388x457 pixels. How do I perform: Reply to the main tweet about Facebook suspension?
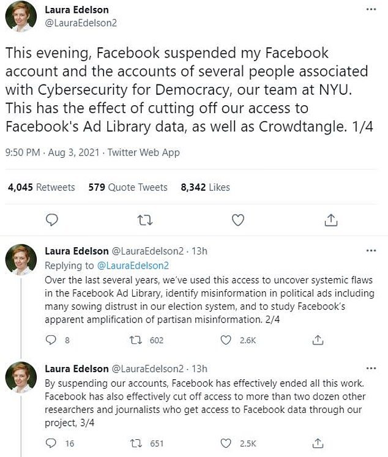pos(52,219)
